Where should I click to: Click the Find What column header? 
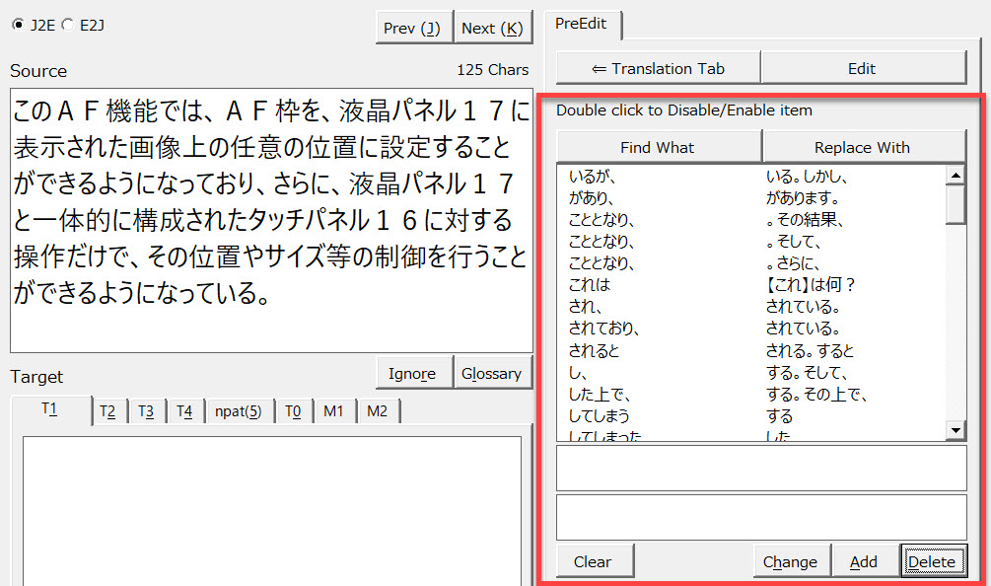click(658, 147)
